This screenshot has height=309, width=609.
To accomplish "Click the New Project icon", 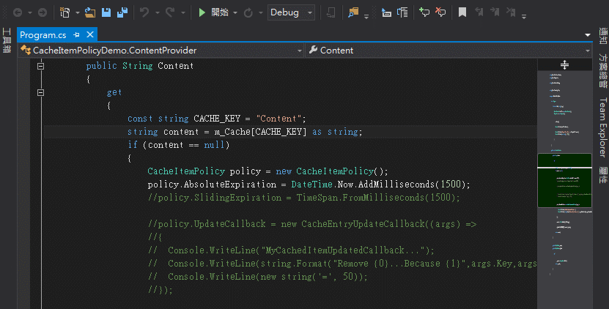I will pos(65,12).
